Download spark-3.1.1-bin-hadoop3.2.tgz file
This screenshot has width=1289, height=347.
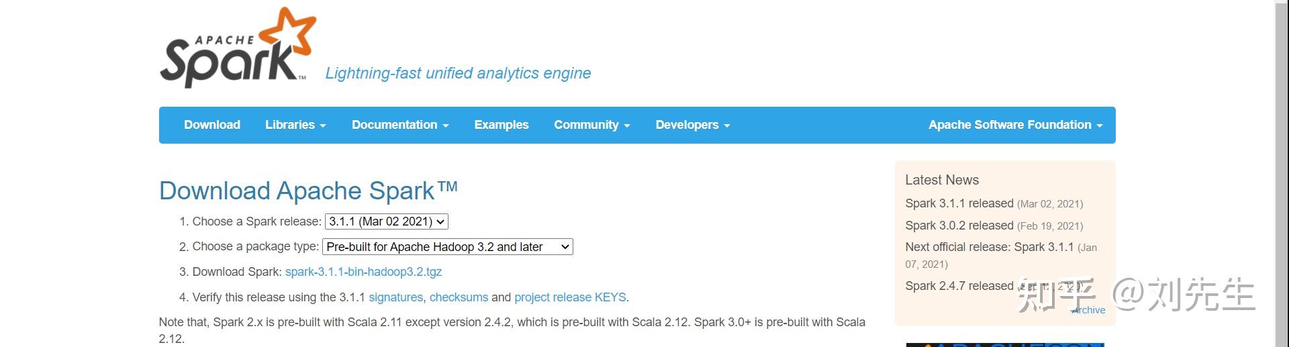pos(363,272)
